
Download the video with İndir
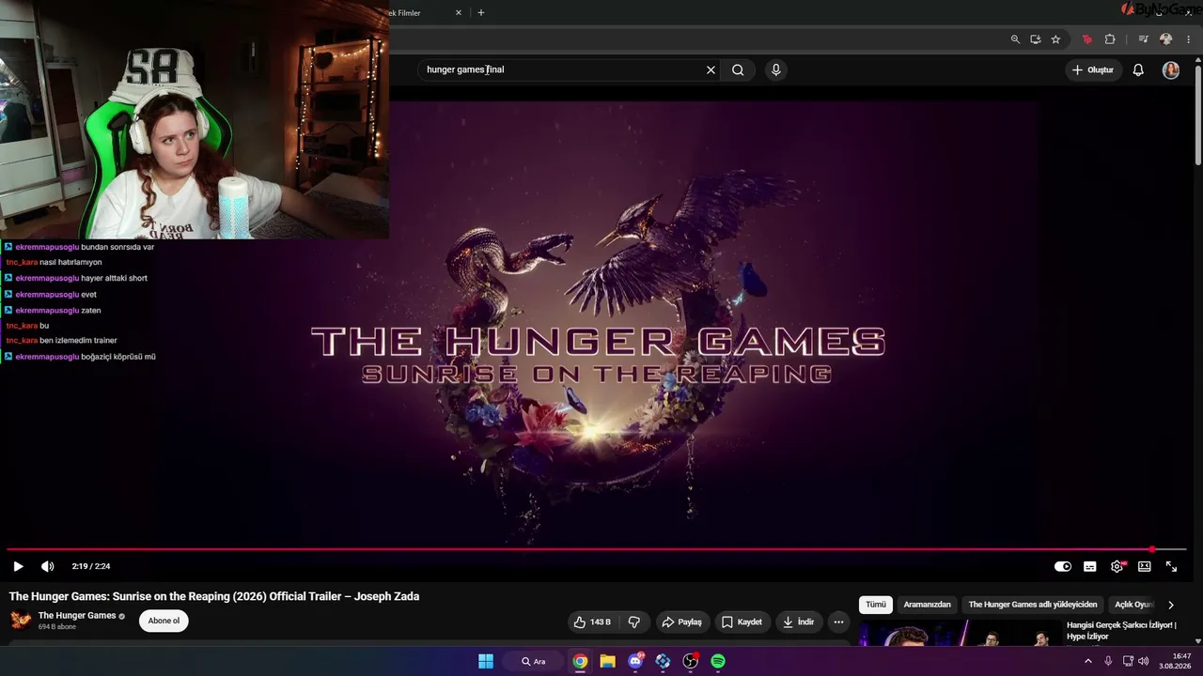tap(797, 622)
